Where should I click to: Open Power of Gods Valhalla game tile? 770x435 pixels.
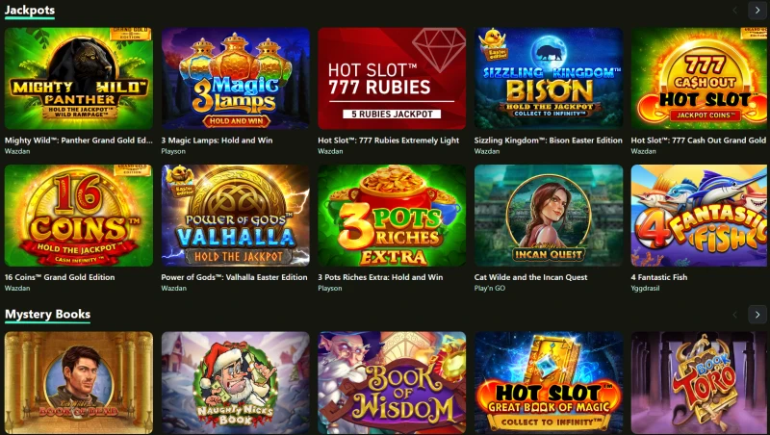235,216
